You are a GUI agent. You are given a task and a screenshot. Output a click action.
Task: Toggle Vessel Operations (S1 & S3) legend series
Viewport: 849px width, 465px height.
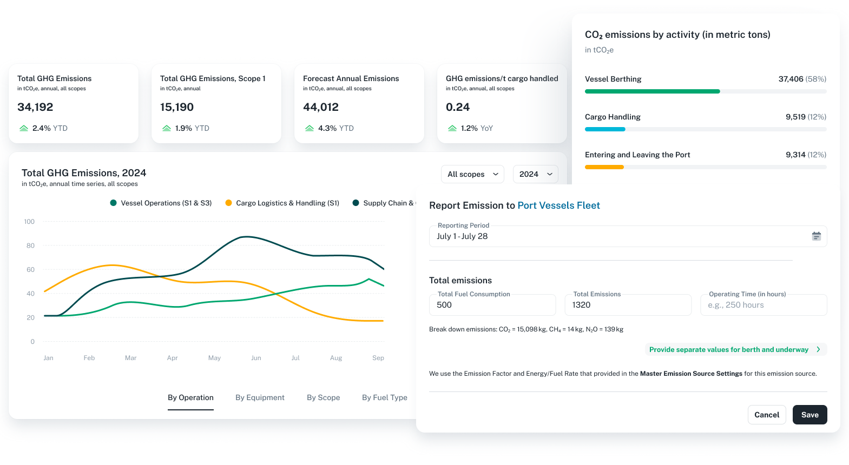pos(161,203)
